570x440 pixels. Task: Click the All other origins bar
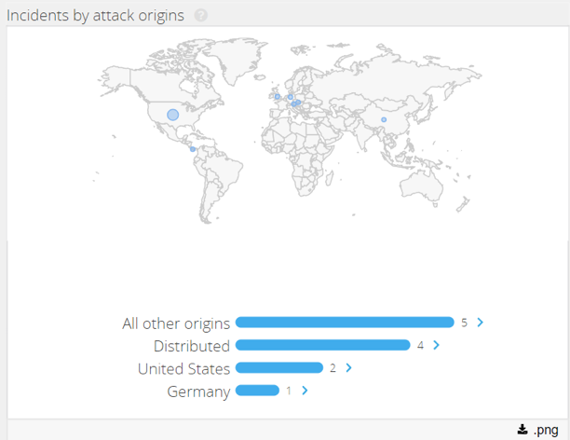[x=345, y=323]
